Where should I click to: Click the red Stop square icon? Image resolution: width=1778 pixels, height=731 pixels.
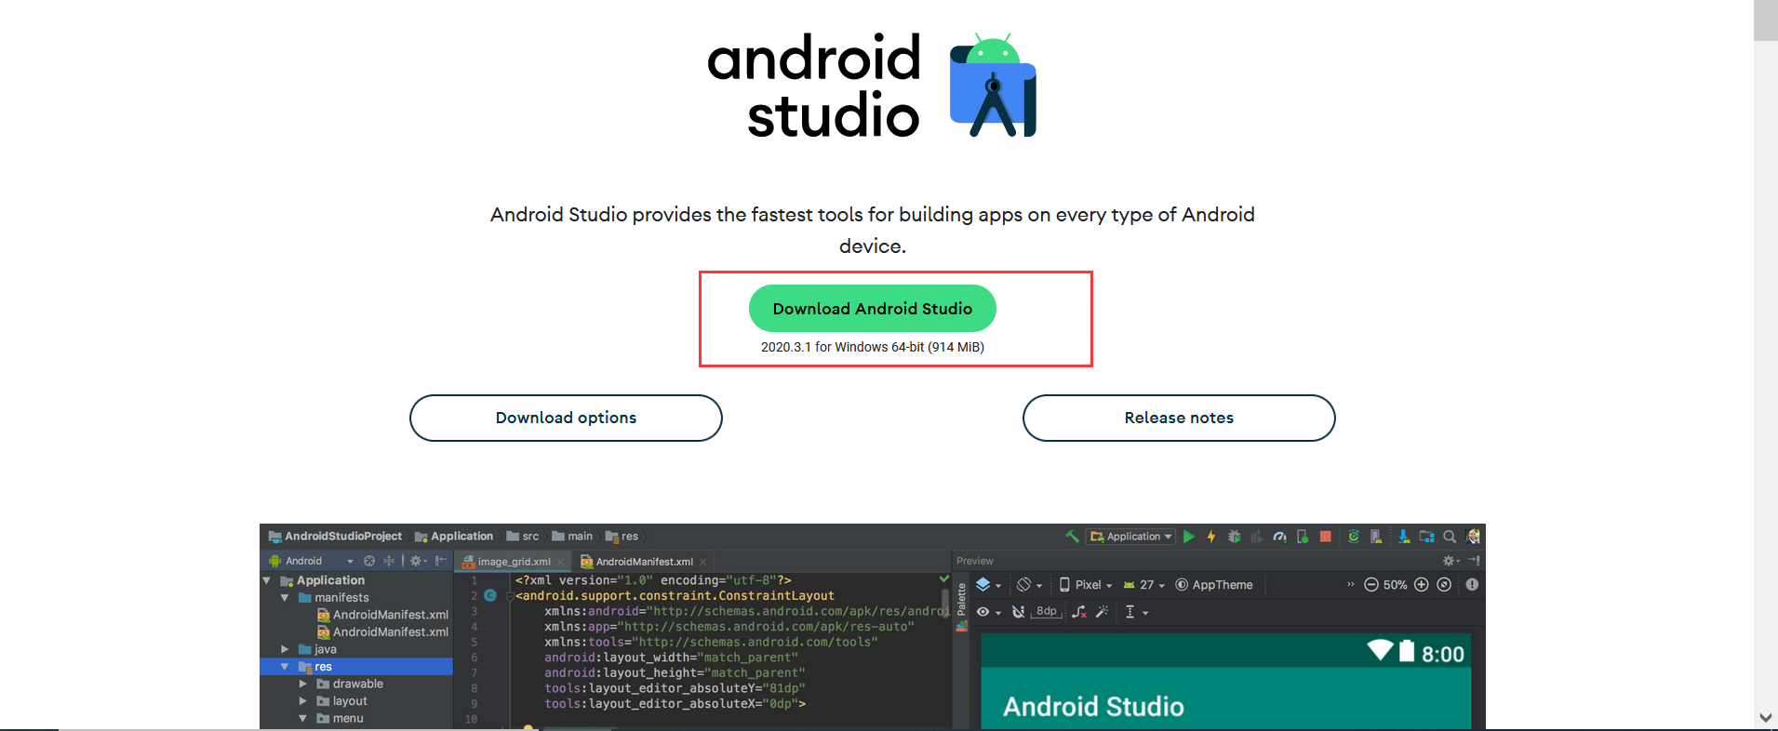point(1326,537)
